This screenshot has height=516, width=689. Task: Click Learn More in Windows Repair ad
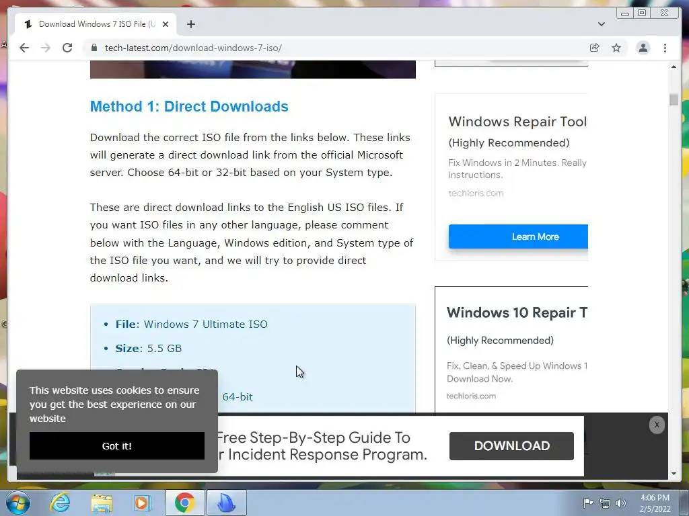point(519,236)
